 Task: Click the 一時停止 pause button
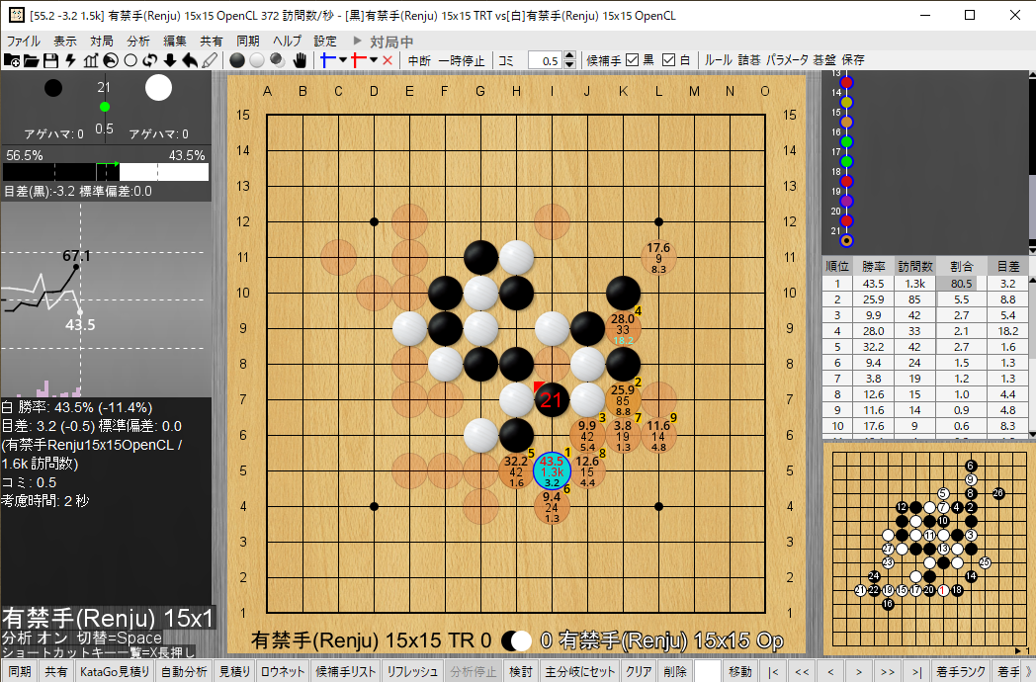462,60
